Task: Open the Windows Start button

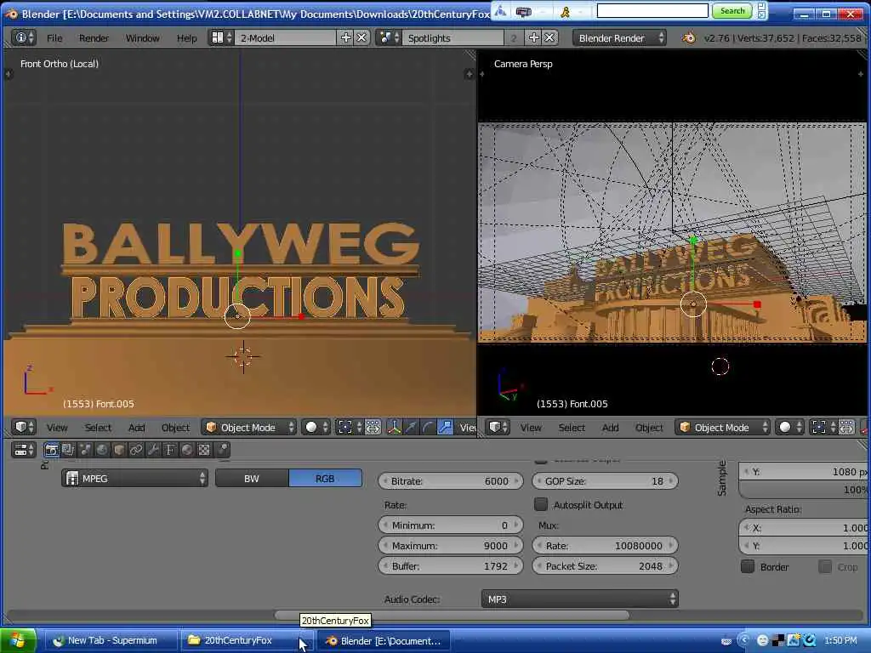Action: (x=18, y=640)
